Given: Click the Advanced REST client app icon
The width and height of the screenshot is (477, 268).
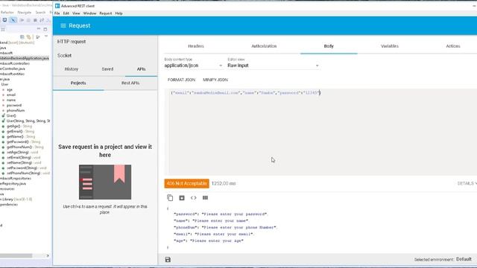Looking at the screenshot, I should pos(57,6).
